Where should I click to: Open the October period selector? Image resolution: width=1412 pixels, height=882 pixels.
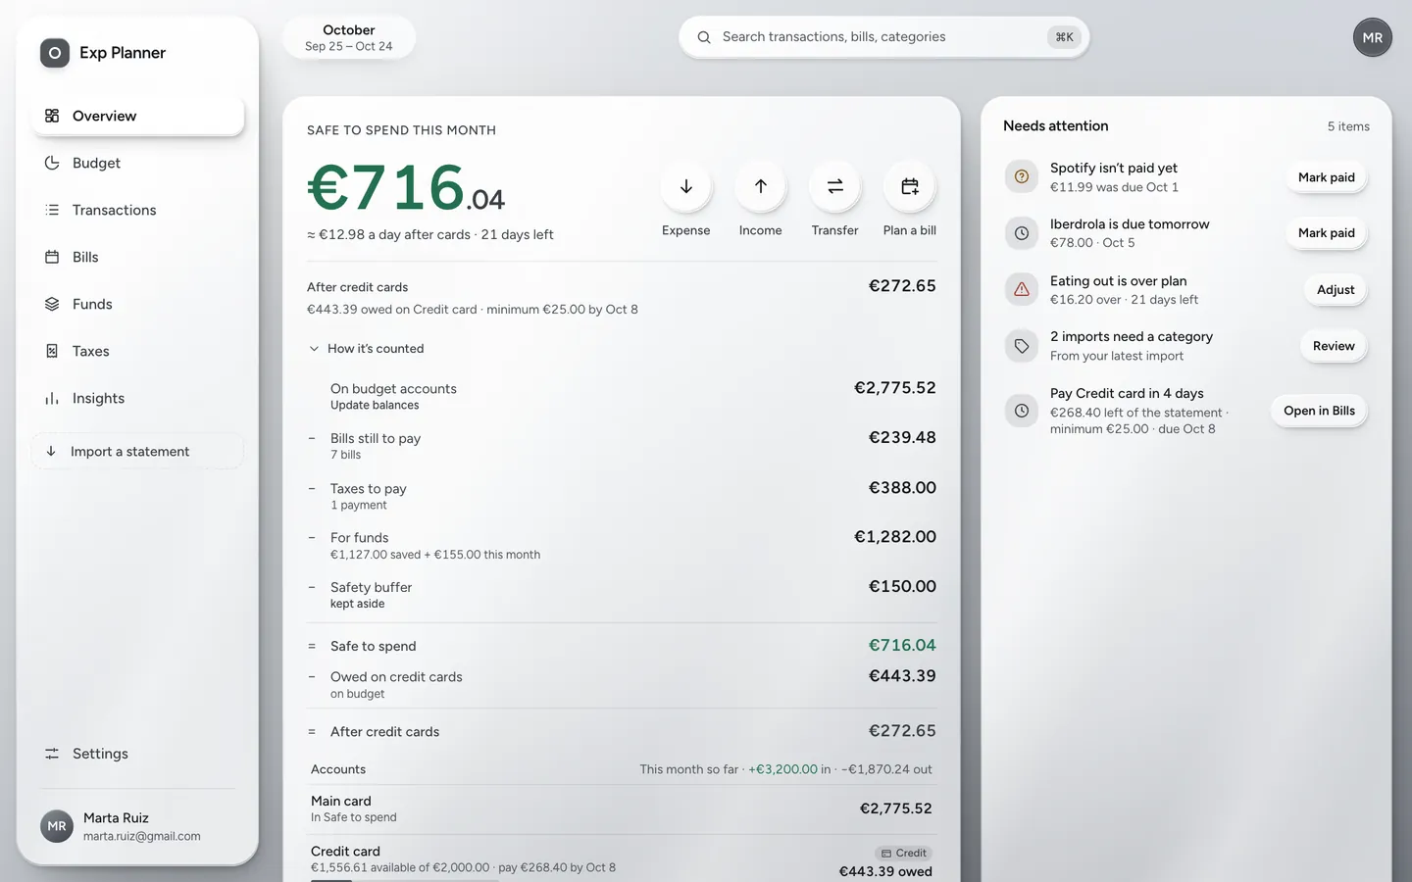(x=349, y=37)
